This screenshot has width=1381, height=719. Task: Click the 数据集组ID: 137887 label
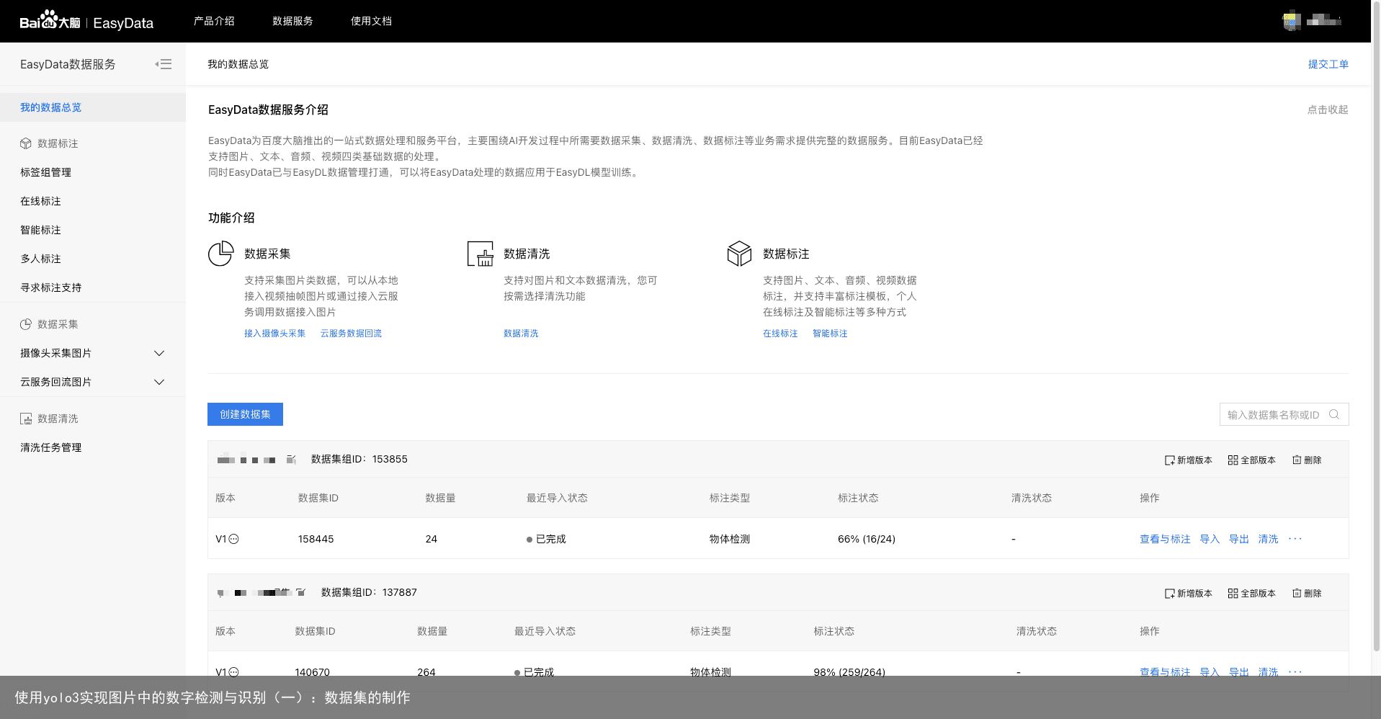tap(369, 592)
